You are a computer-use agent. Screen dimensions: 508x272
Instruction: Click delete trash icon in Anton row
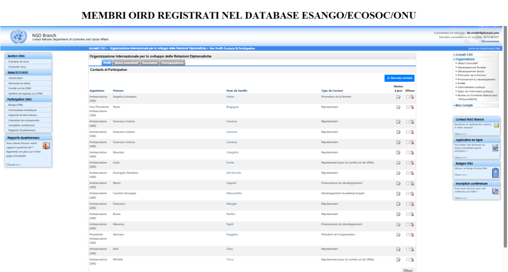click(x=412, y=97)
